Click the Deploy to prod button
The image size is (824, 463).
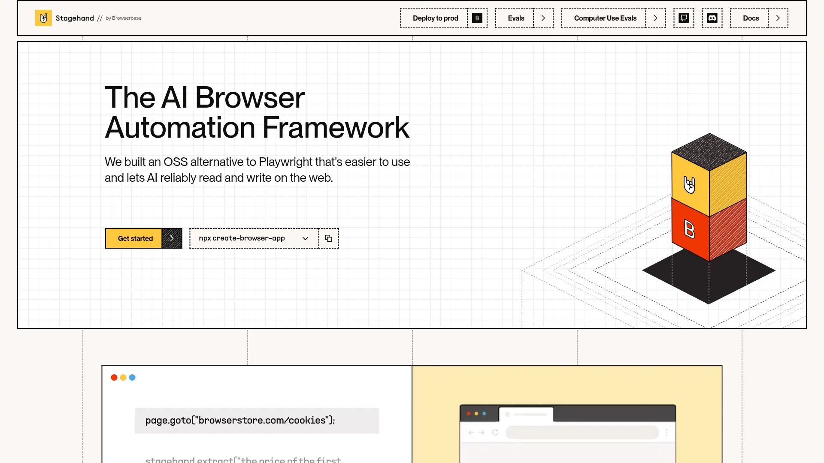coord(435,18)
